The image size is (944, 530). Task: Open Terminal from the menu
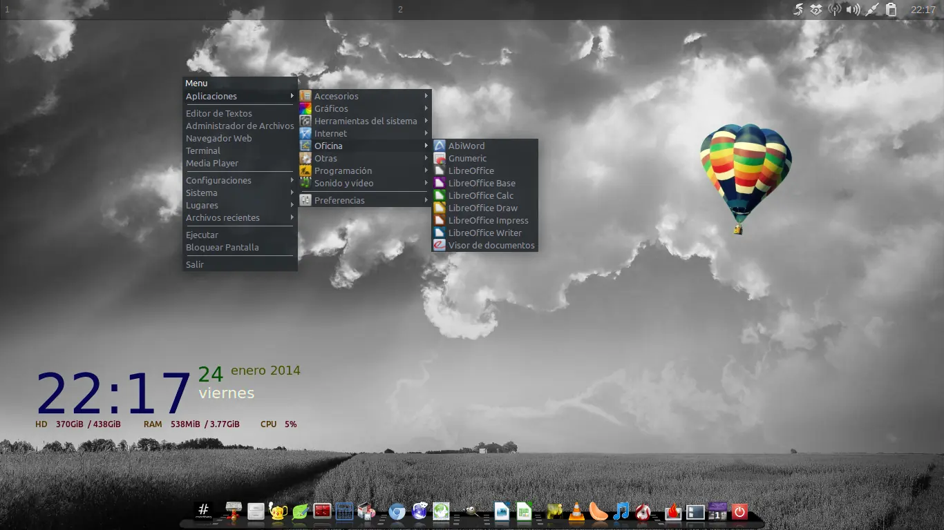tap(240, 150)
